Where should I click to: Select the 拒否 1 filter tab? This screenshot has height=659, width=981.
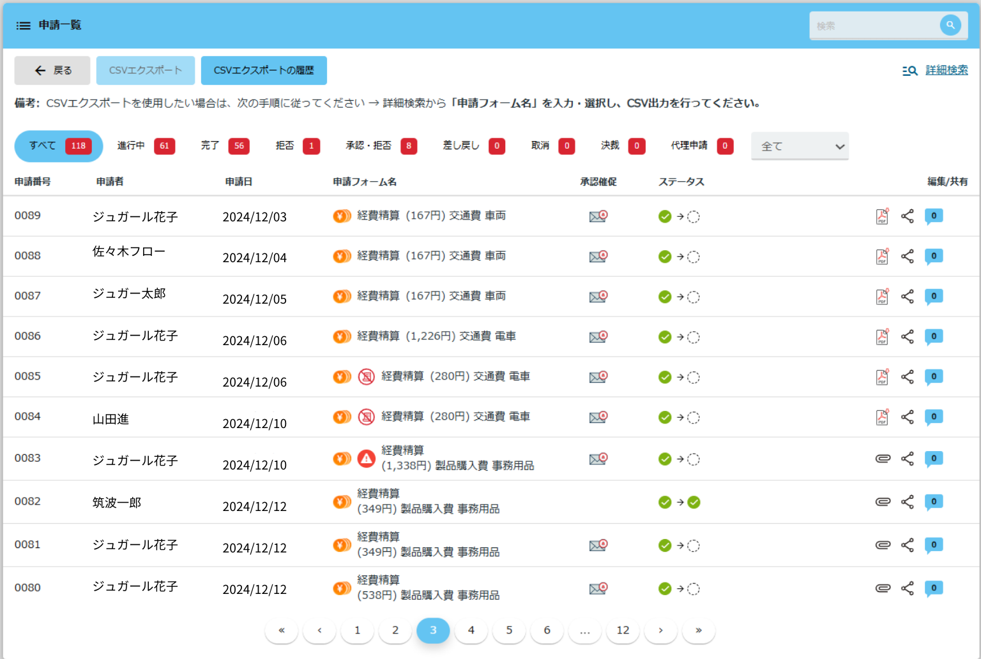pos(298,146)
